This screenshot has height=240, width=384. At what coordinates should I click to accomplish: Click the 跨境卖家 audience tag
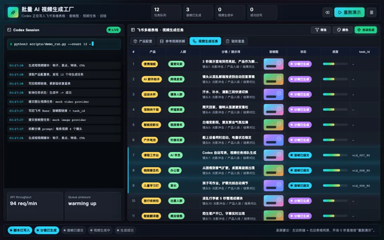(x=176, y=79)
